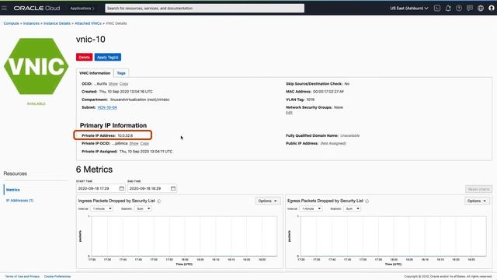Click the Egress Packets Dropped chart area
The height and width of the screenshot is (280, 497).
point(394,236)
